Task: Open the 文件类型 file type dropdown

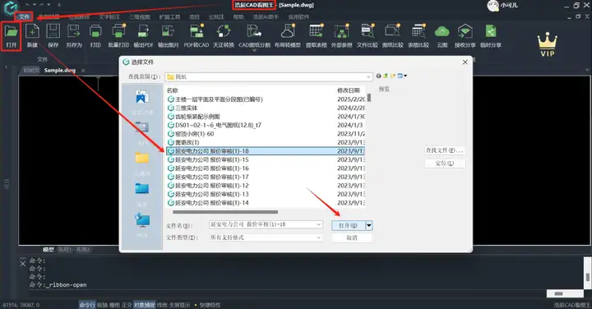Action: coord(319,238)
